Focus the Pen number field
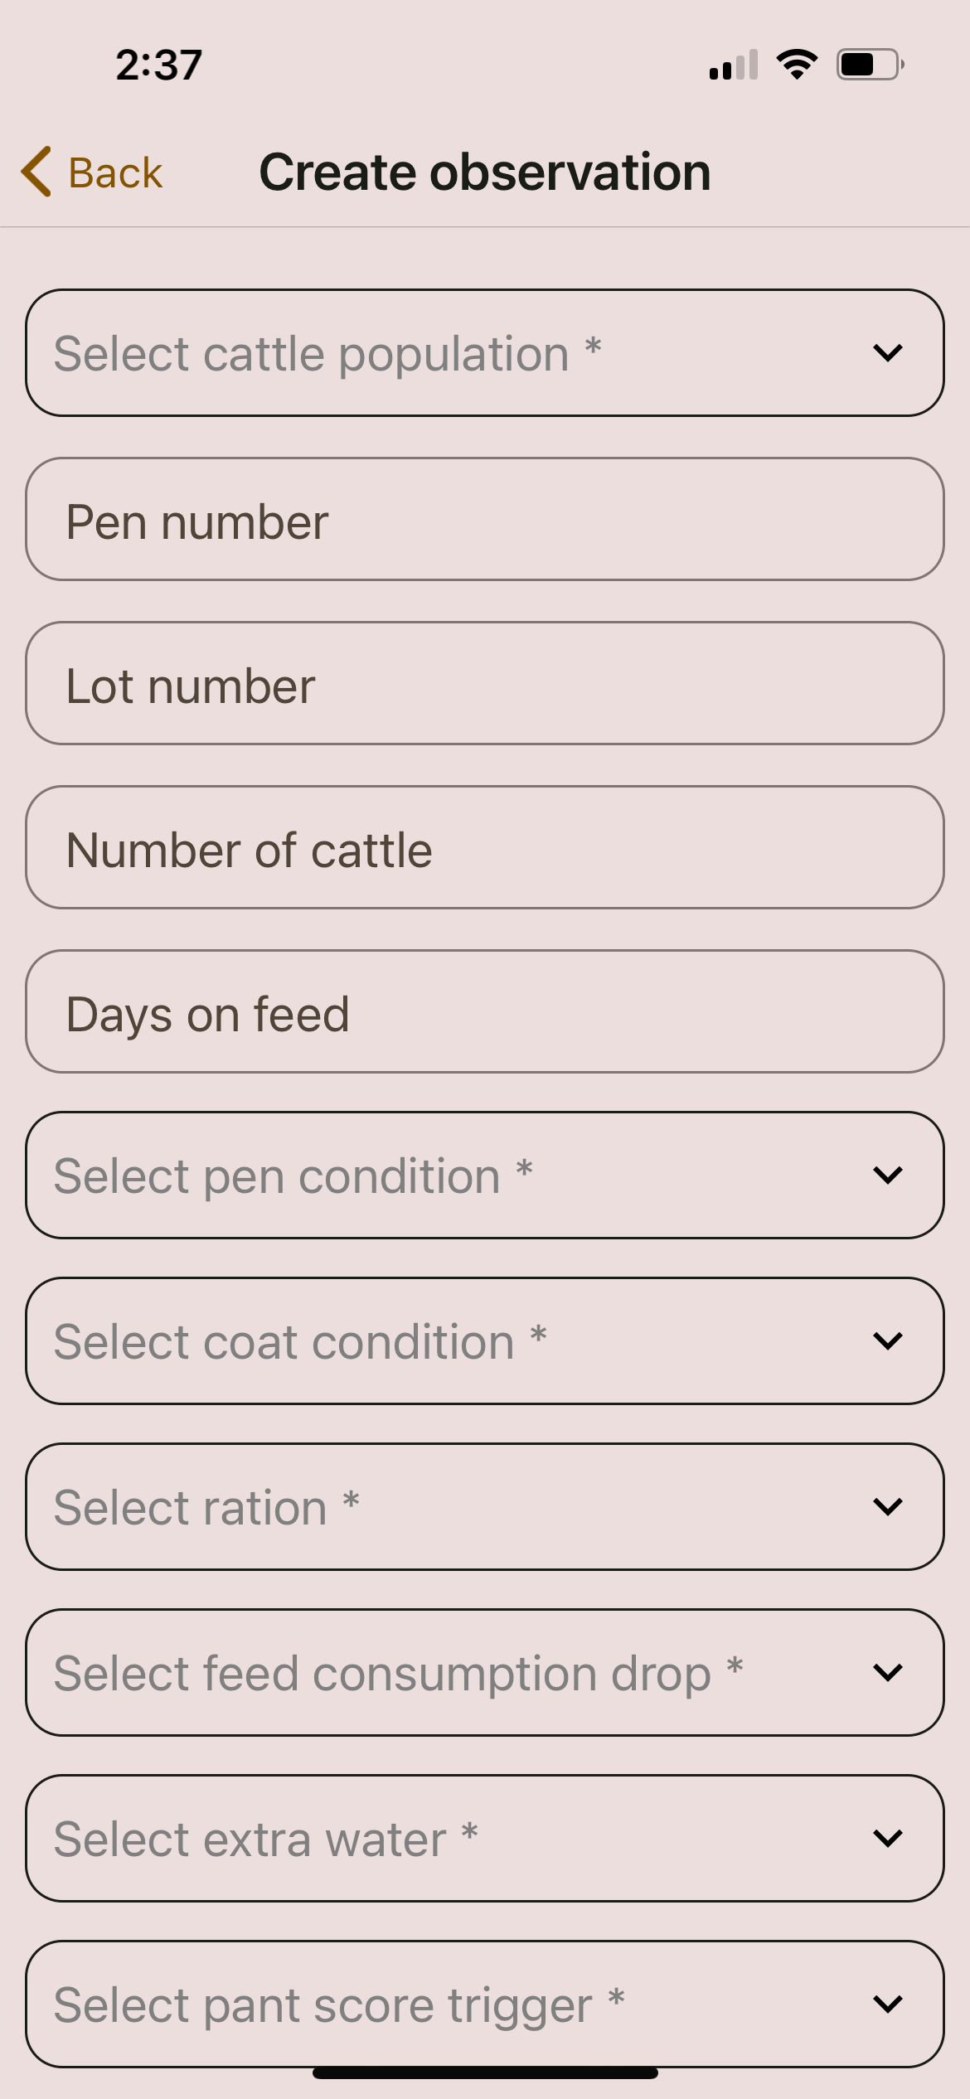The image size is (970, 2099). click(485, 520)
